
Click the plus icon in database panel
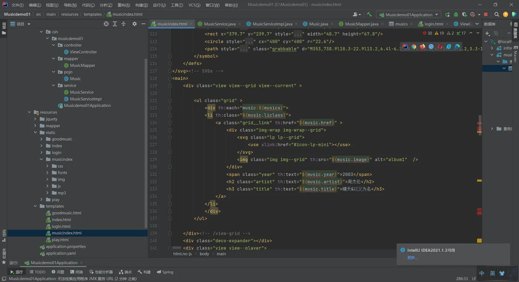487,33
